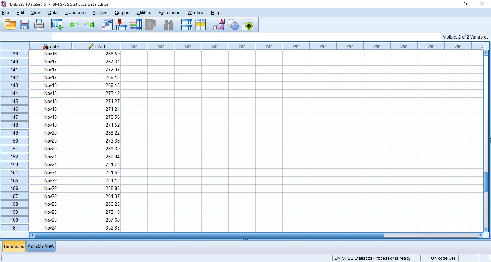Click cell value 268.59 in row 139

(96, 54)
